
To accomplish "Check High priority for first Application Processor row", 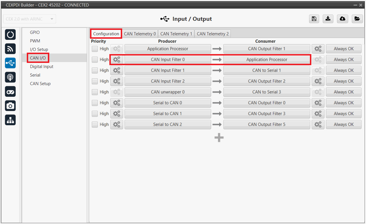I will tap(95, 49).
